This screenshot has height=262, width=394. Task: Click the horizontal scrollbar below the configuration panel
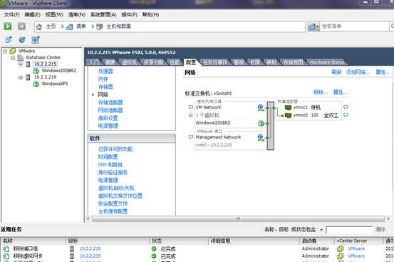pyautogui.click(x=238, y=218)
